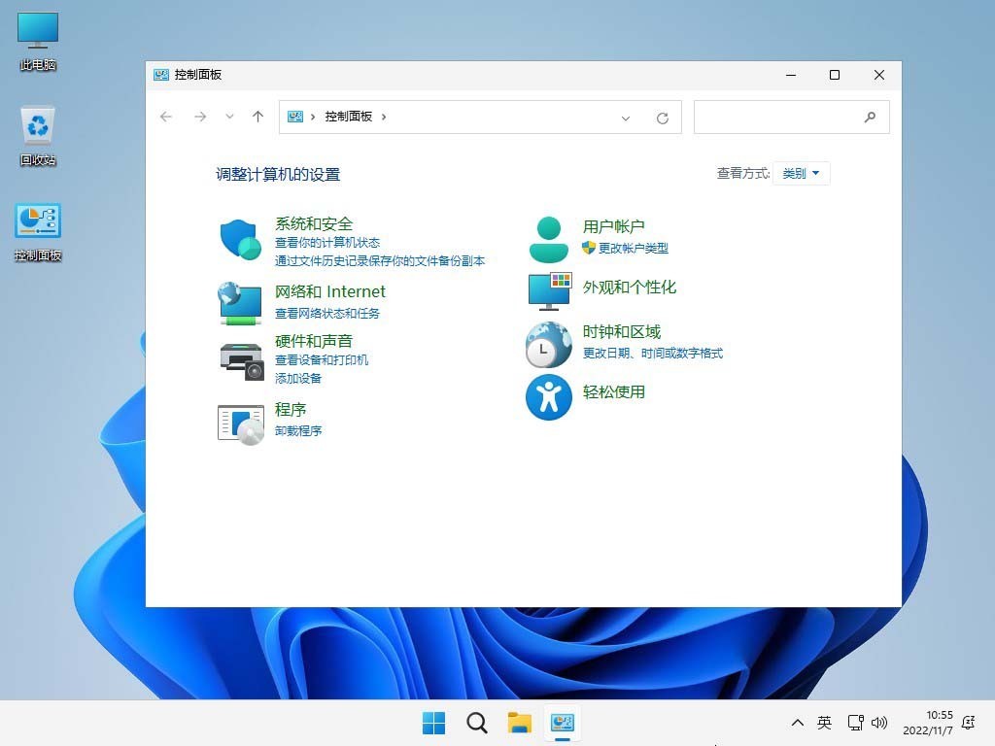Click 更改帐户类型 link
This screenshot has height=746, width=995.
[633, 249]
